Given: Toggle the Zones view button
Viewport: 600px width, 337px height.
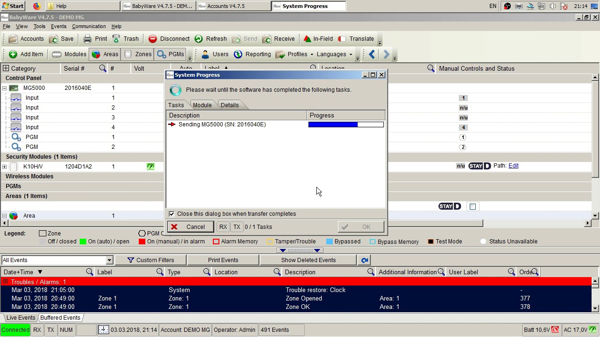Looking at the screenshot, I should [138, 54].
